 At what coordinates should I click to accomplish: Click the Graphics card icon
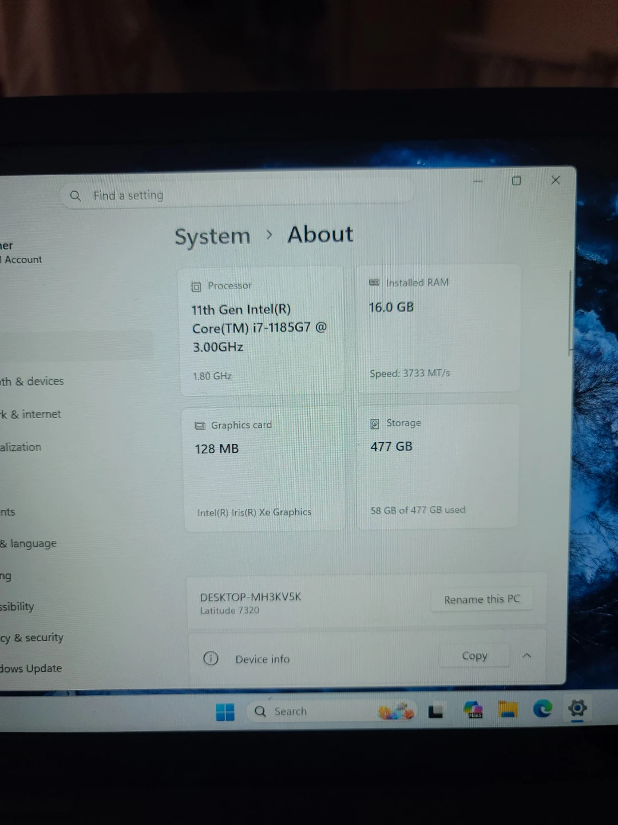tap(200, 425)
